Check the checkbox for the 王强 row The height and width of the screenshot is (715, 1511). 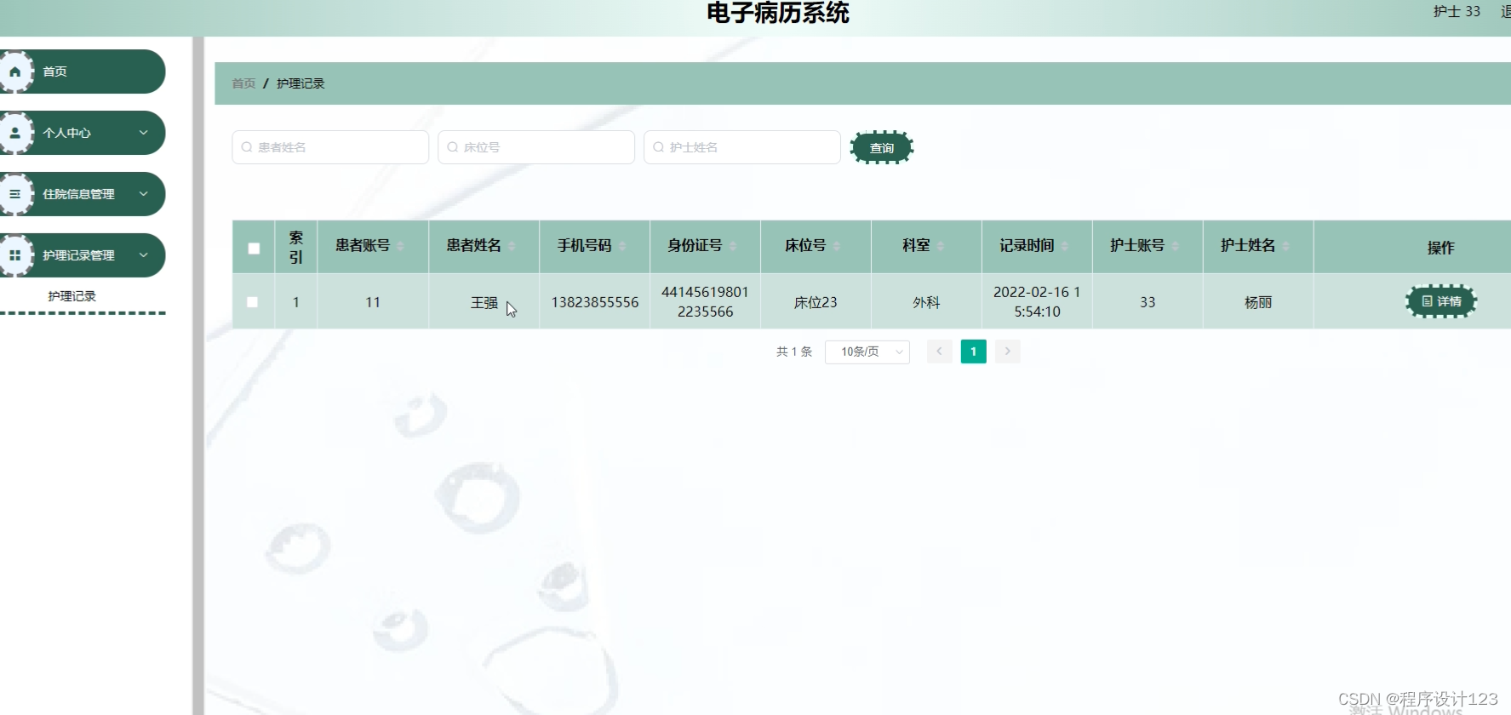coord(252,302)
